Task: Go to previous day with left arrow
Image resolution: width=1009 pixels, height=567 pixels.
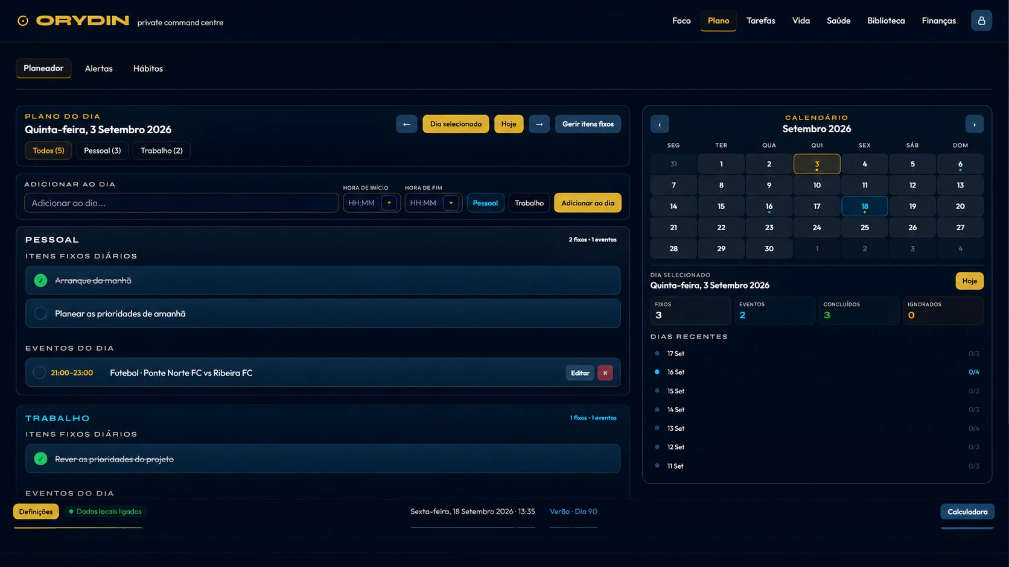Action: click(x=407, y=124)
